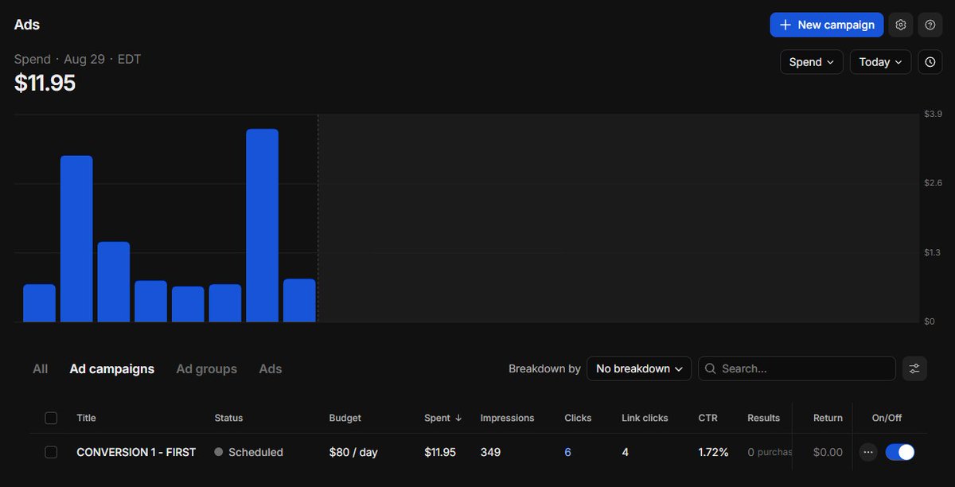This screenshot has width=955, height=487.
Task: Open the Today date range dropdown
Action: [x=880, y=62]
